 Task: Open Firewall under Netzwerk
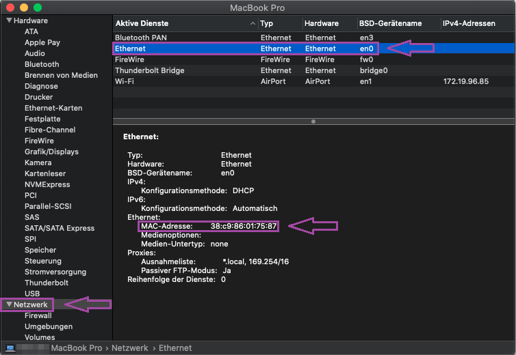click(38, 315)
